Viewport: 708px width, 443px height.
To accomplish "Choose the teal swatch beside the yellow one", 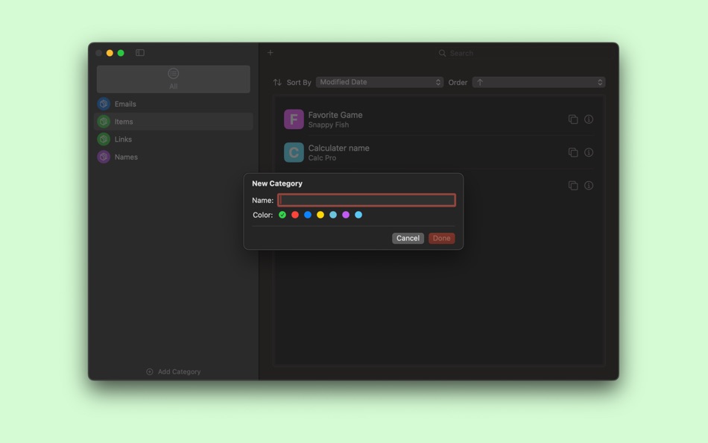I will (333, 215).
